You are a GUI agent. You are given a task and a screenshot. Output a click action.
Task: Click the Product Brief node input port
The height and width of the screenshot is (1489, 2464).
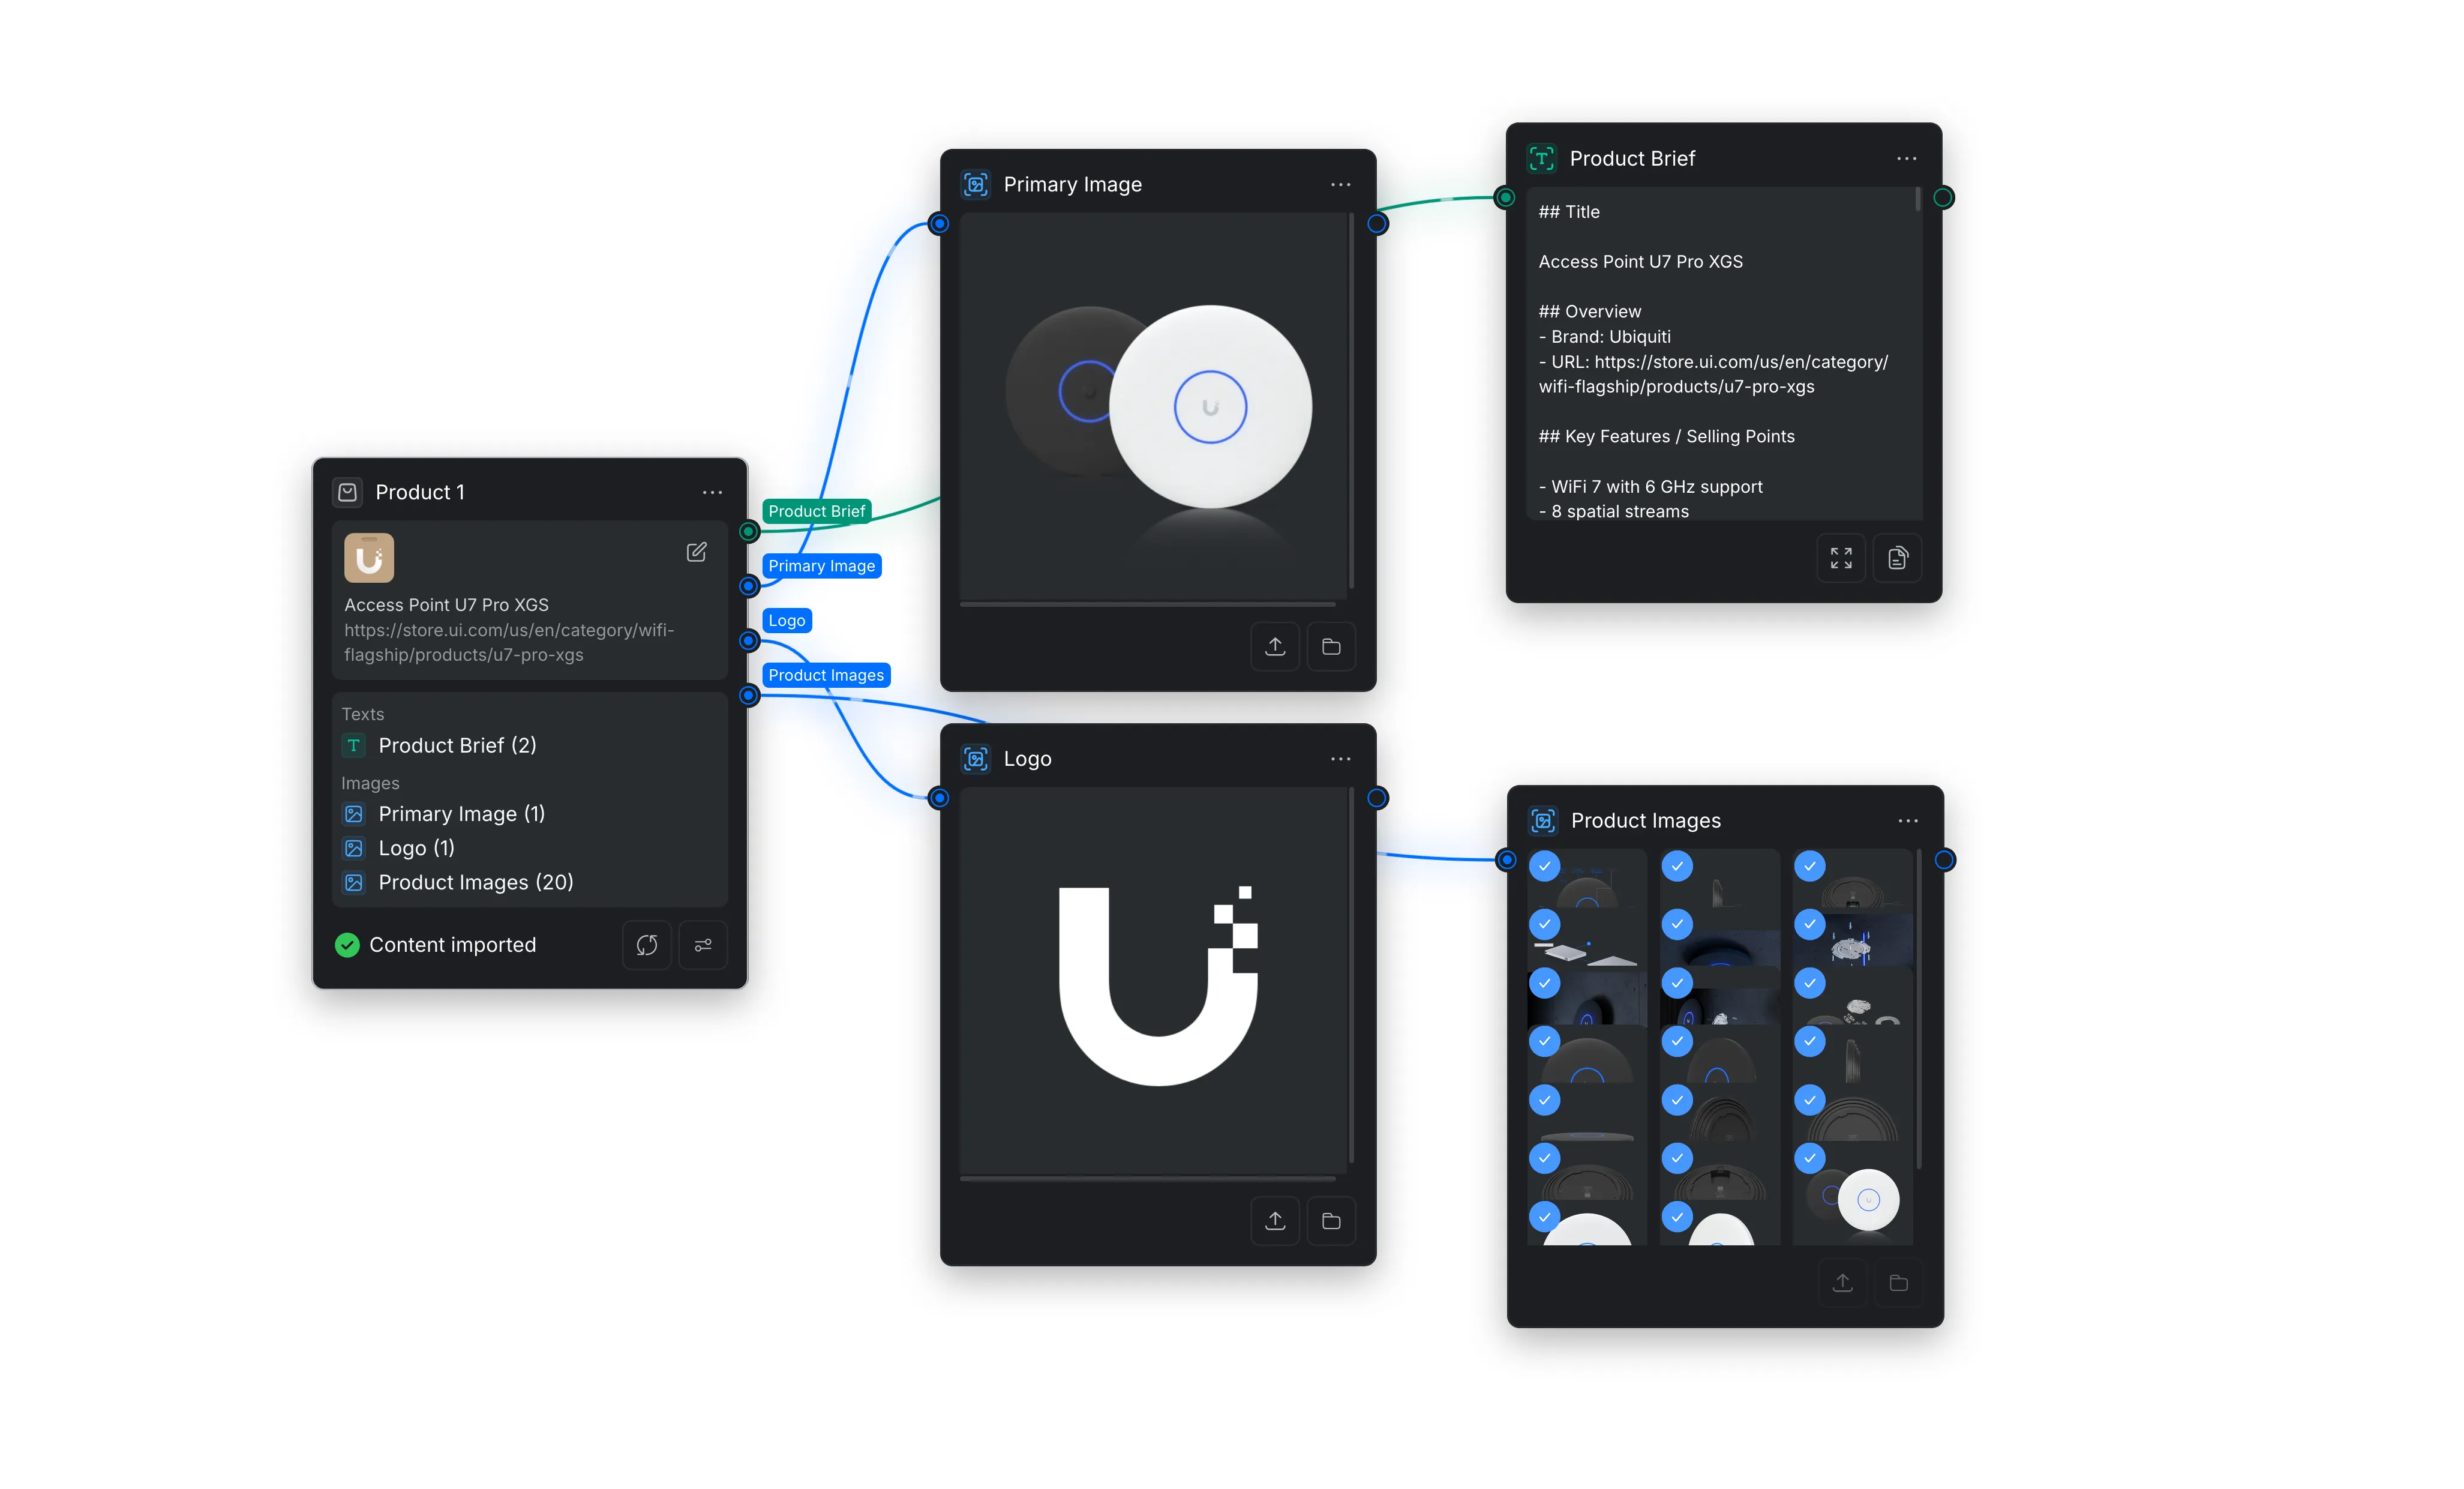[1505, 198]
